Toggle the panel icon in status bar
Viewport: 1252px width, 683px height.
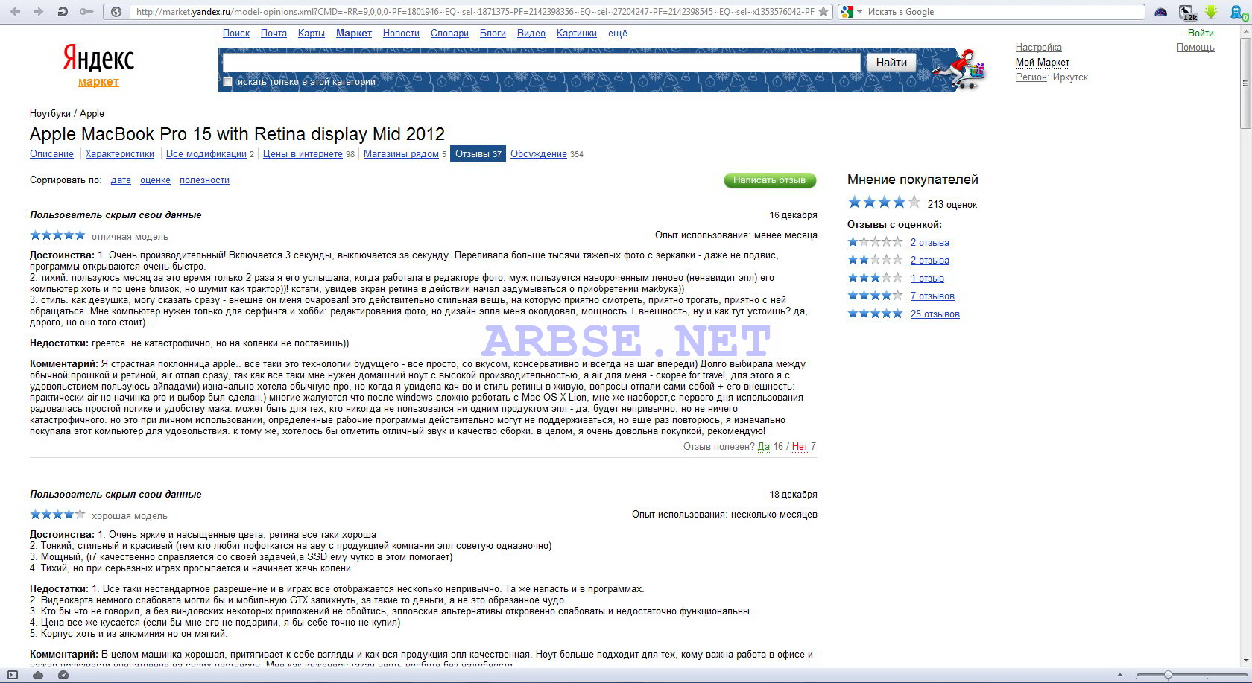coord(13,675)
